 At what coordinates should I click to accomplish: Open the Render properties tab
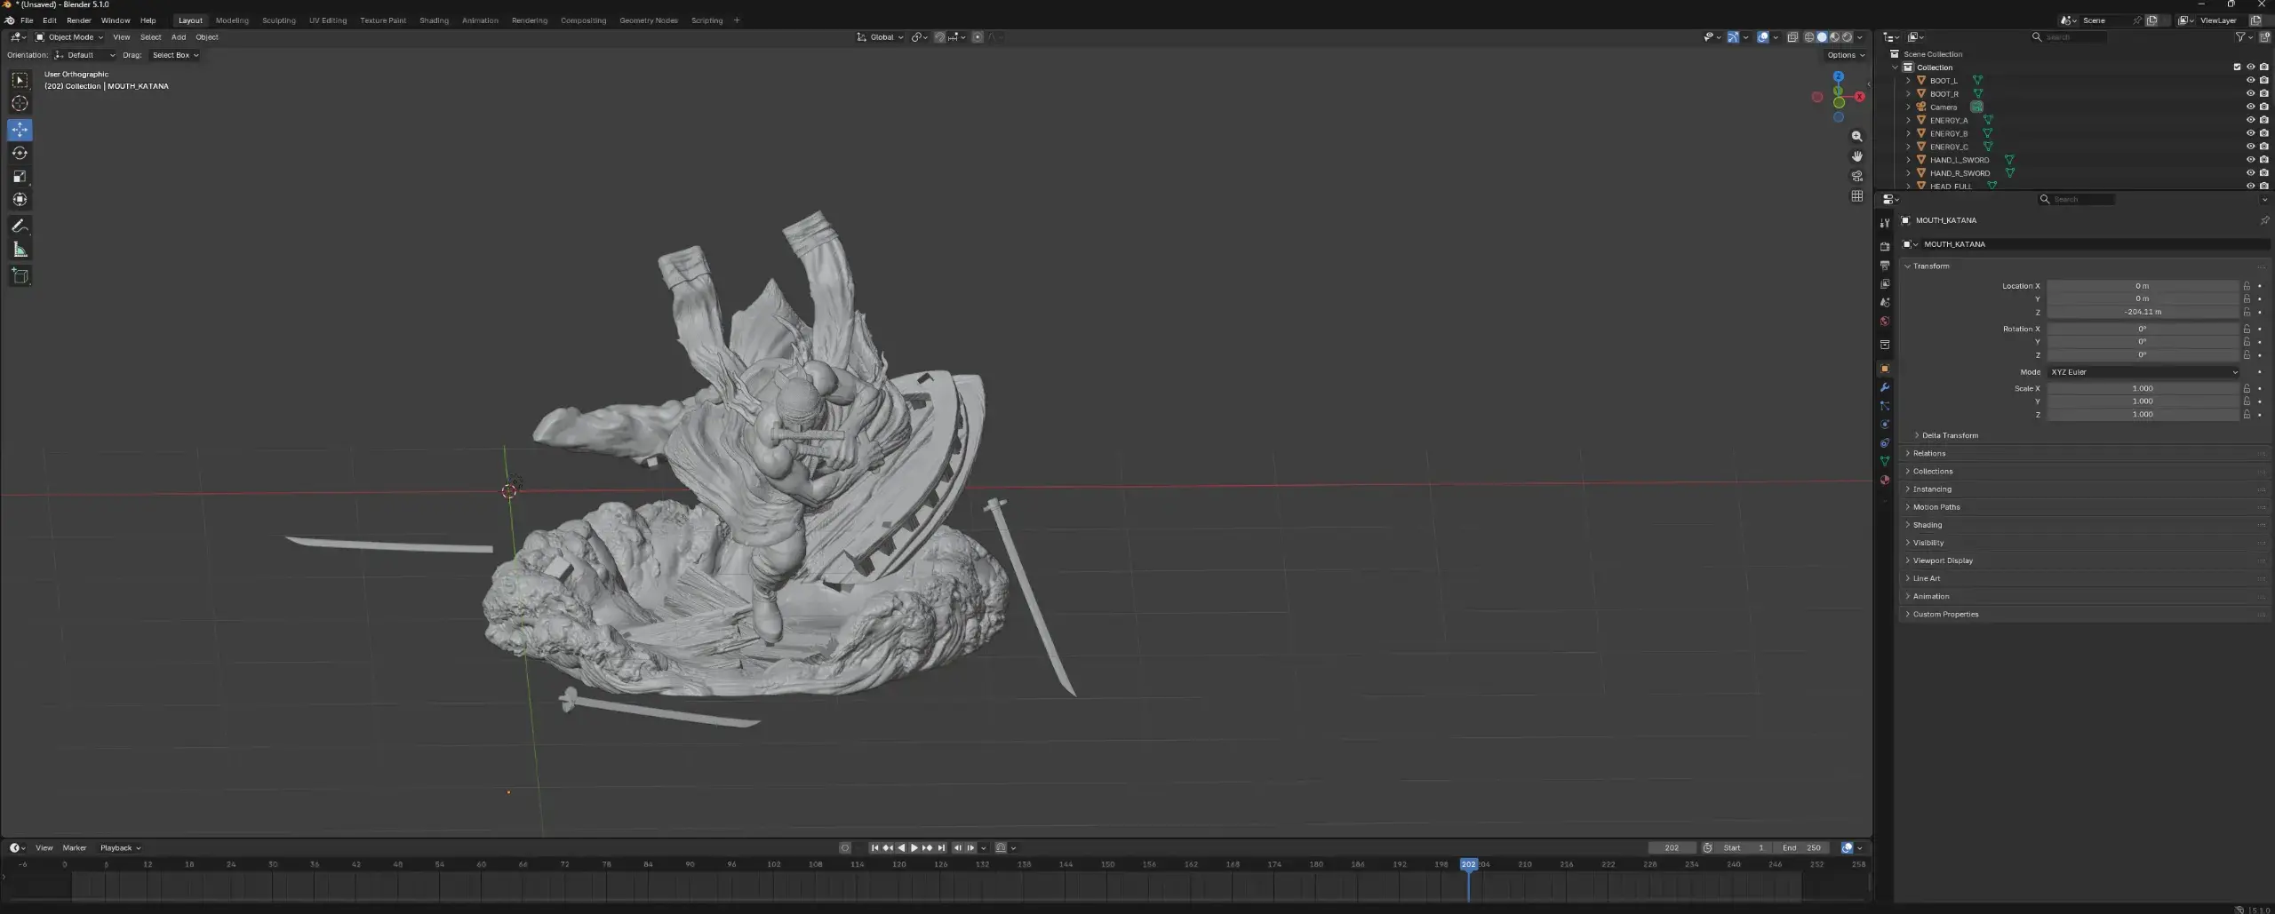coord(1884,247)
